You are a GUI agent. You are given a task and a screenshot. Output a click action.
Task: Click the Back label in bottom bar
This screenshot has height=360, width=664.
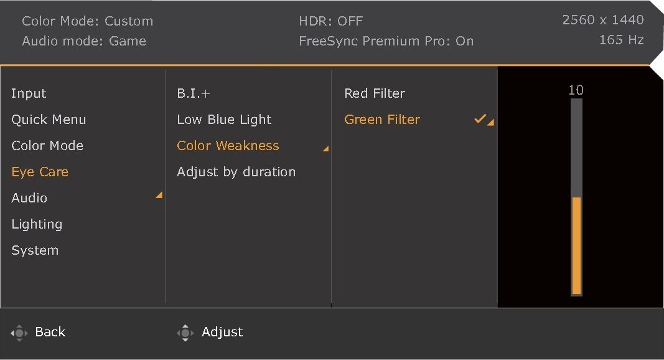pyautogui.click(x=50, y=331)
